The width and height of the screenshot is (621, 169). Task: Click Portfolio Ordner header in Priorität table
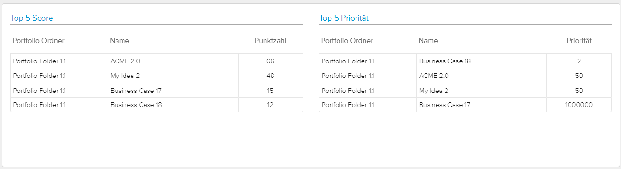(x=347, y=41)
